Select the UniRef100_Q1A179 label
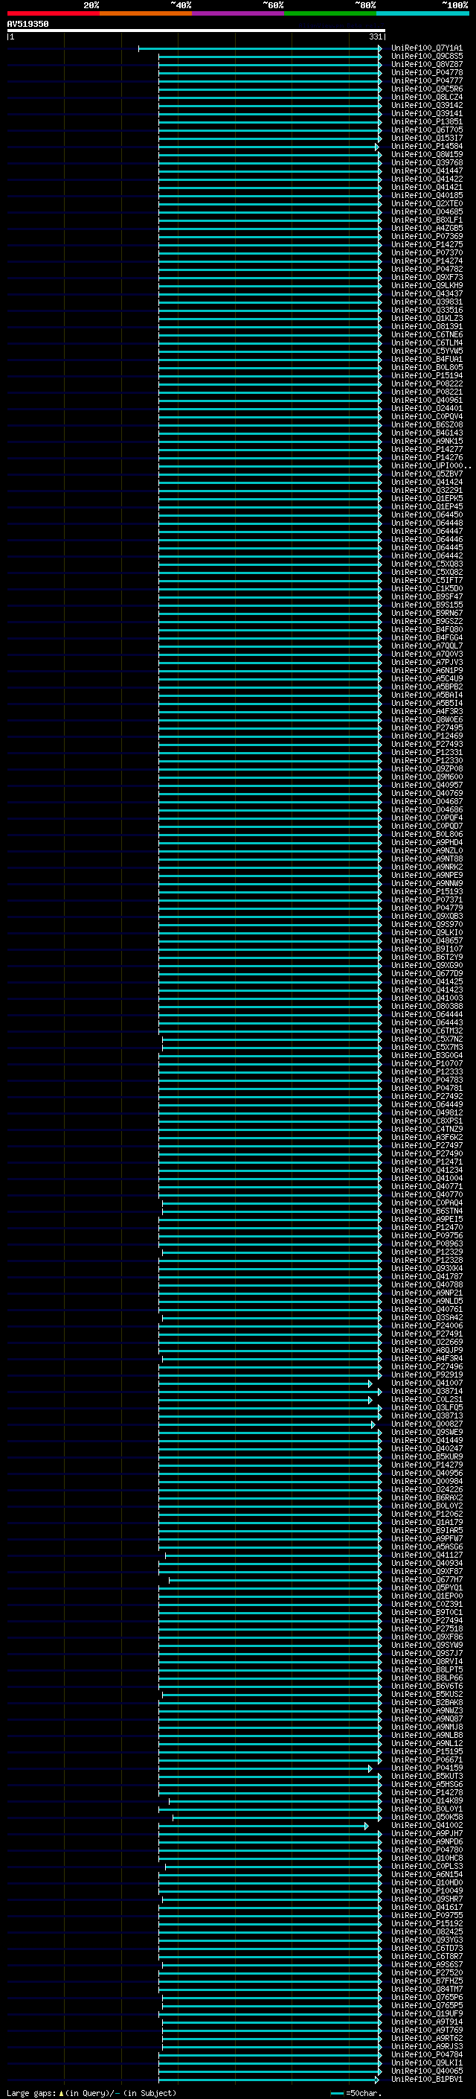Image resolution: width=476 pixels, height=2099 pixels. coord(426,1521)
